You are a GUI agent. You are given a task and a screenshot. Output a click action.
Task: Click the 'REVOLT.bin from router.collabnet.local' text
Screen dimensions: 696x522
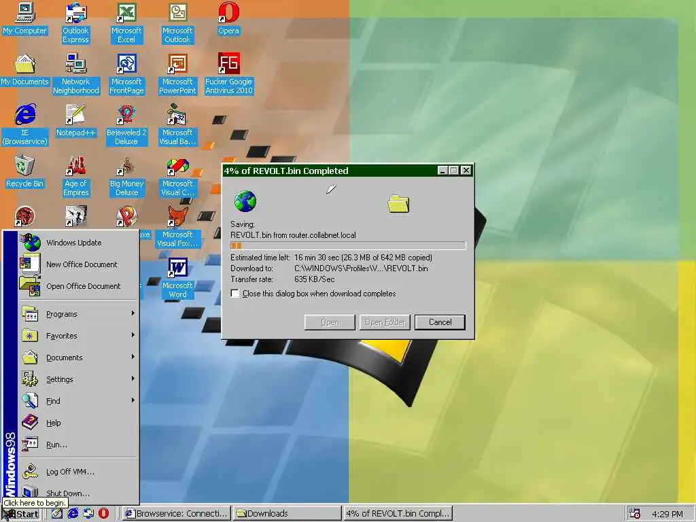point(293,235)
